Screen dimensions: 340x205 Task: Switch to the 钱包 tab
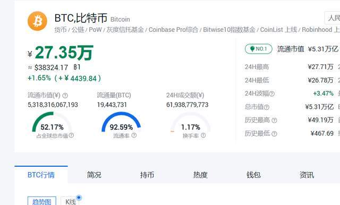pyautogui.click(x=253, y=175)
